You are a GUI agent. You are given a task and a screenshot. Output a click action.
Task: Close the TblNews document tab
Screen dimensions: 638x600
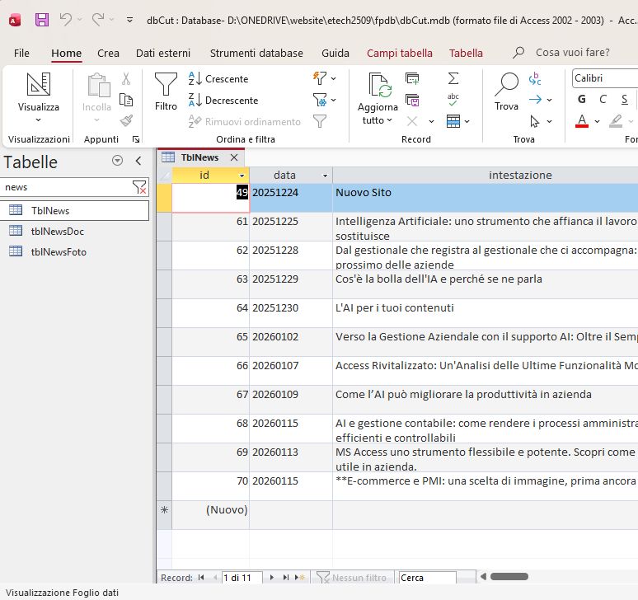(x=234, y=157)
